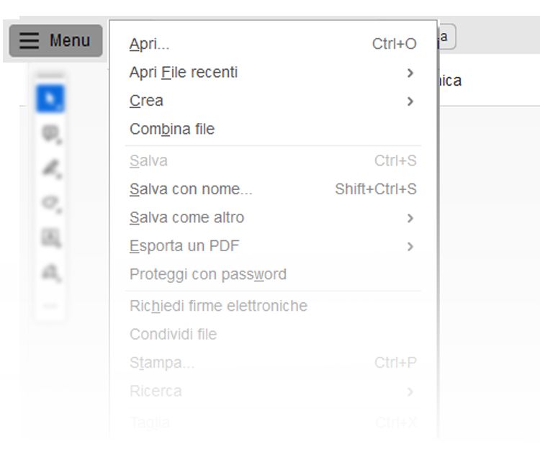
Task: Select the stamp/signature tool icon
Action: (x=50, y=272)
